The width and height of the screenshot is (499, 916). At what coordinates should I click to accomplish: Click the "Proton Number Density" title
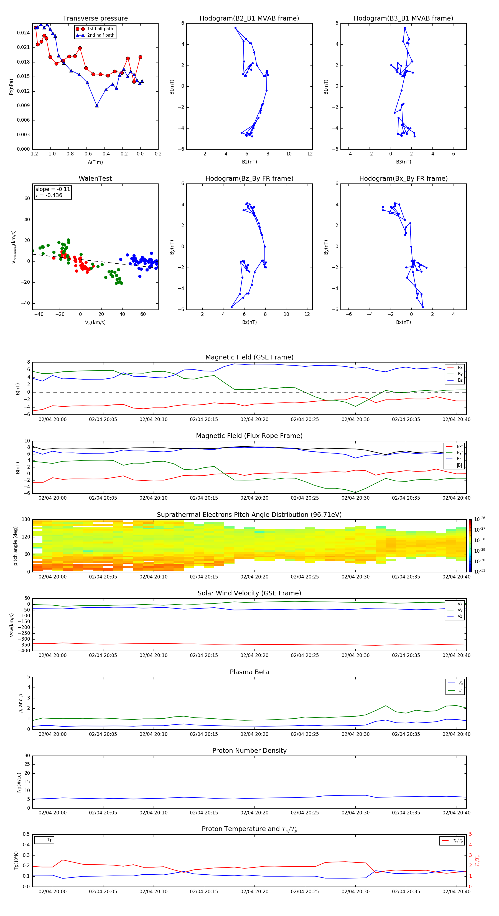(x=249, y=751)
